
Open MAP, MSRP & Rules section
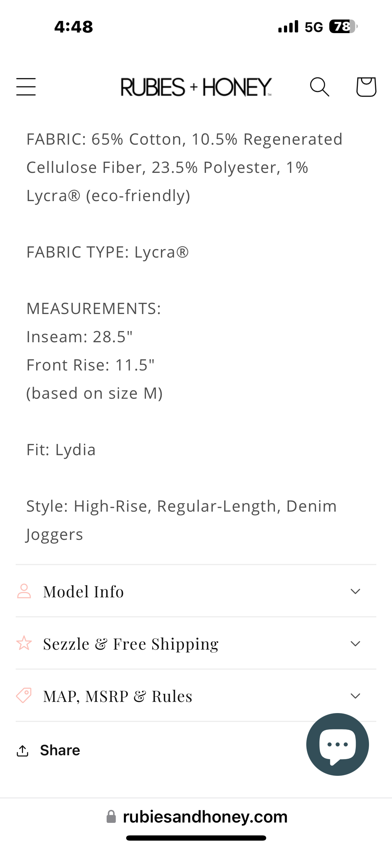click(x=117, y=696)
